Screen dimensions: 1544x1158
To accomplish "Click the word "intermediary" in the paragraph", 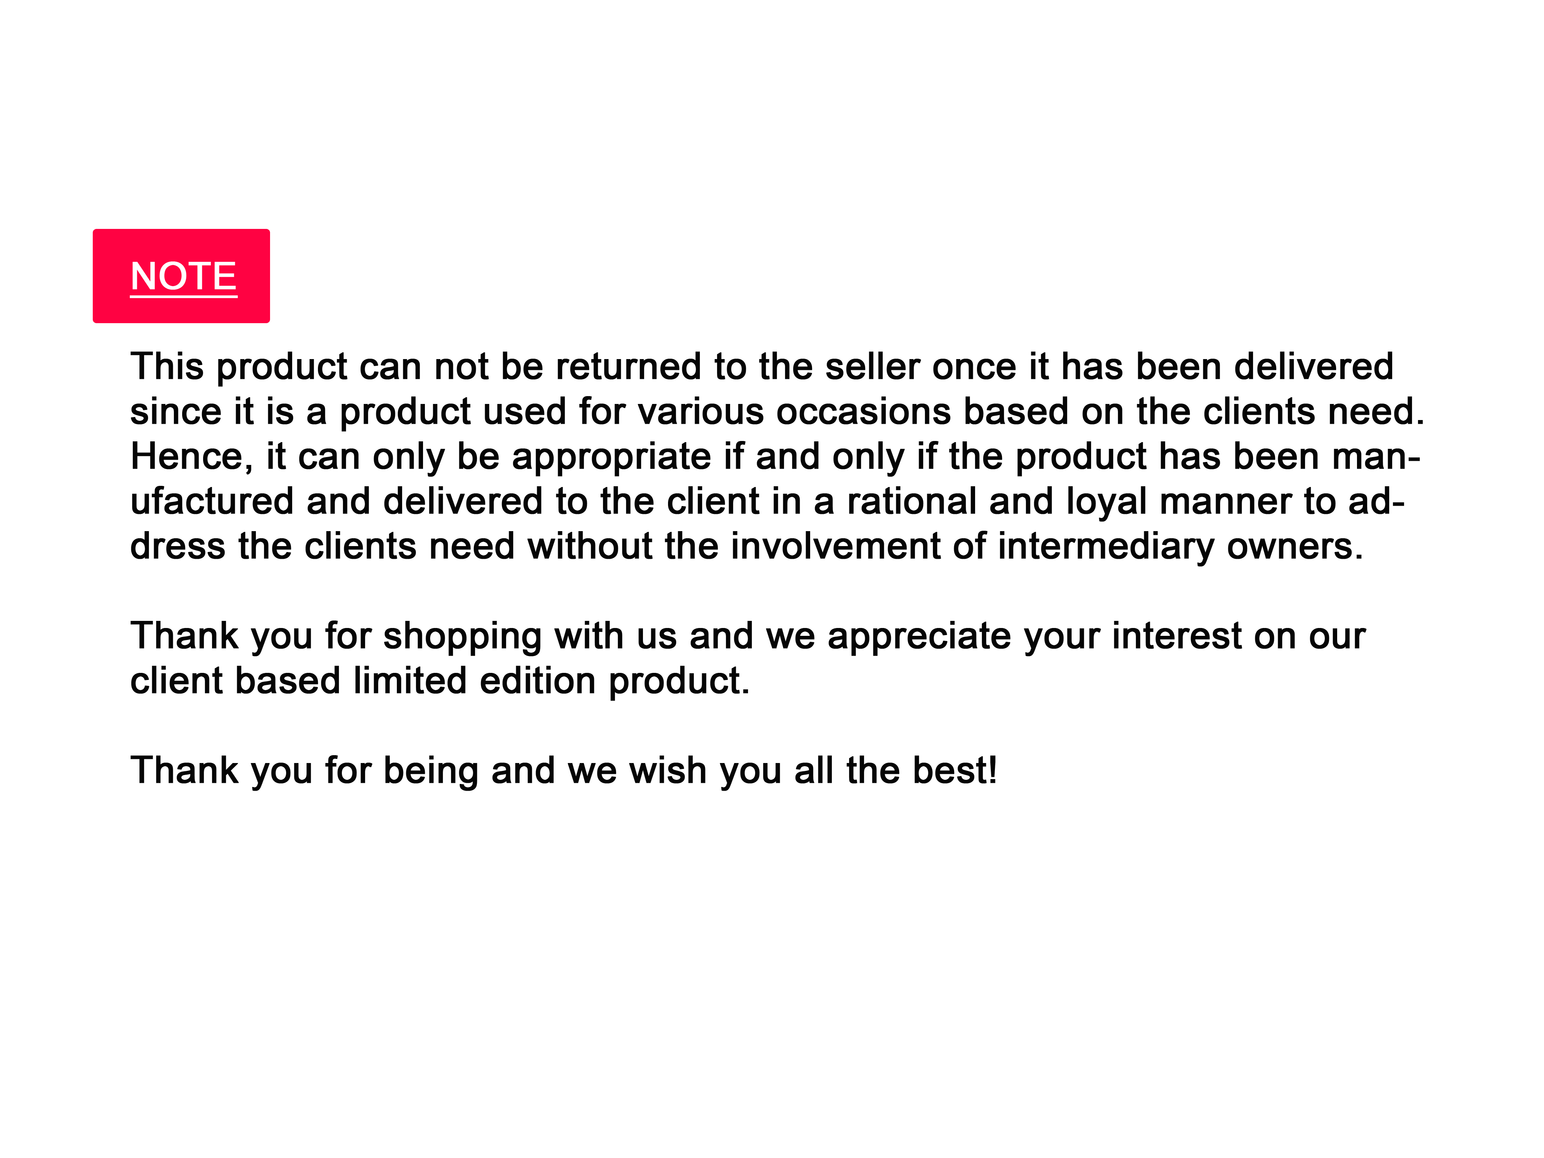I will 1106,546.
